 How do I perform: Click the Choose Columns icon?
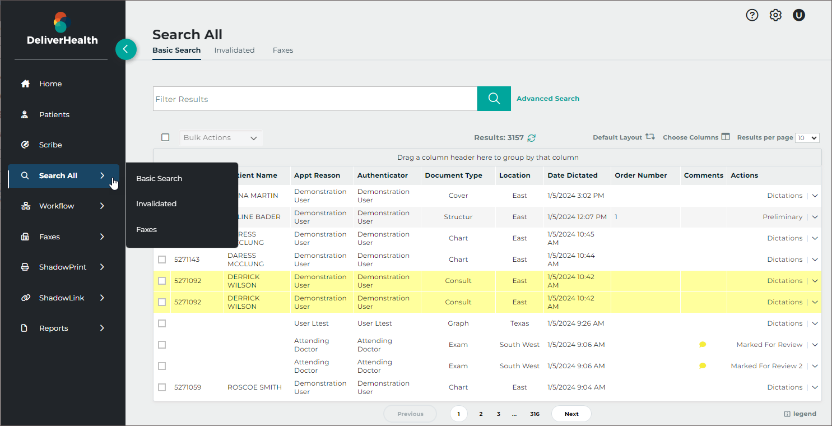click(x=726, y=137)
